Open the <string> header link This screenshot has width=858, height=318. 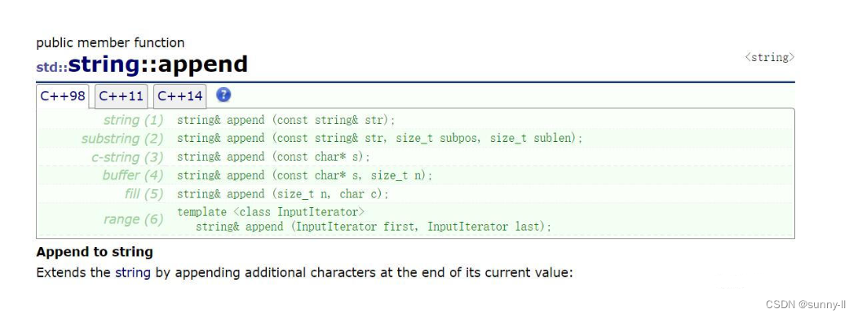pyautogui.click(x=769, y=57)
